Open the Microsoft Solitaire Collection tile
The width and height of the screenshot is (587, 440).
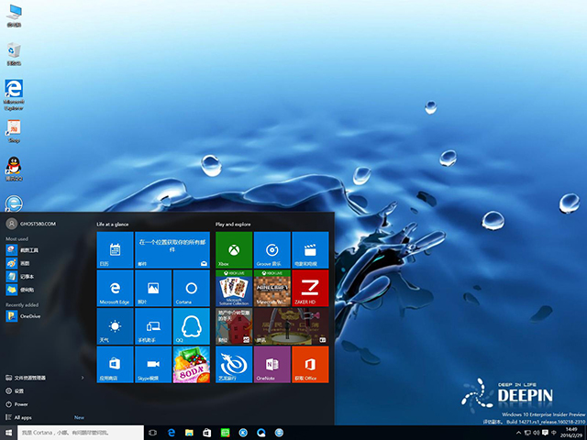point(234,288)
